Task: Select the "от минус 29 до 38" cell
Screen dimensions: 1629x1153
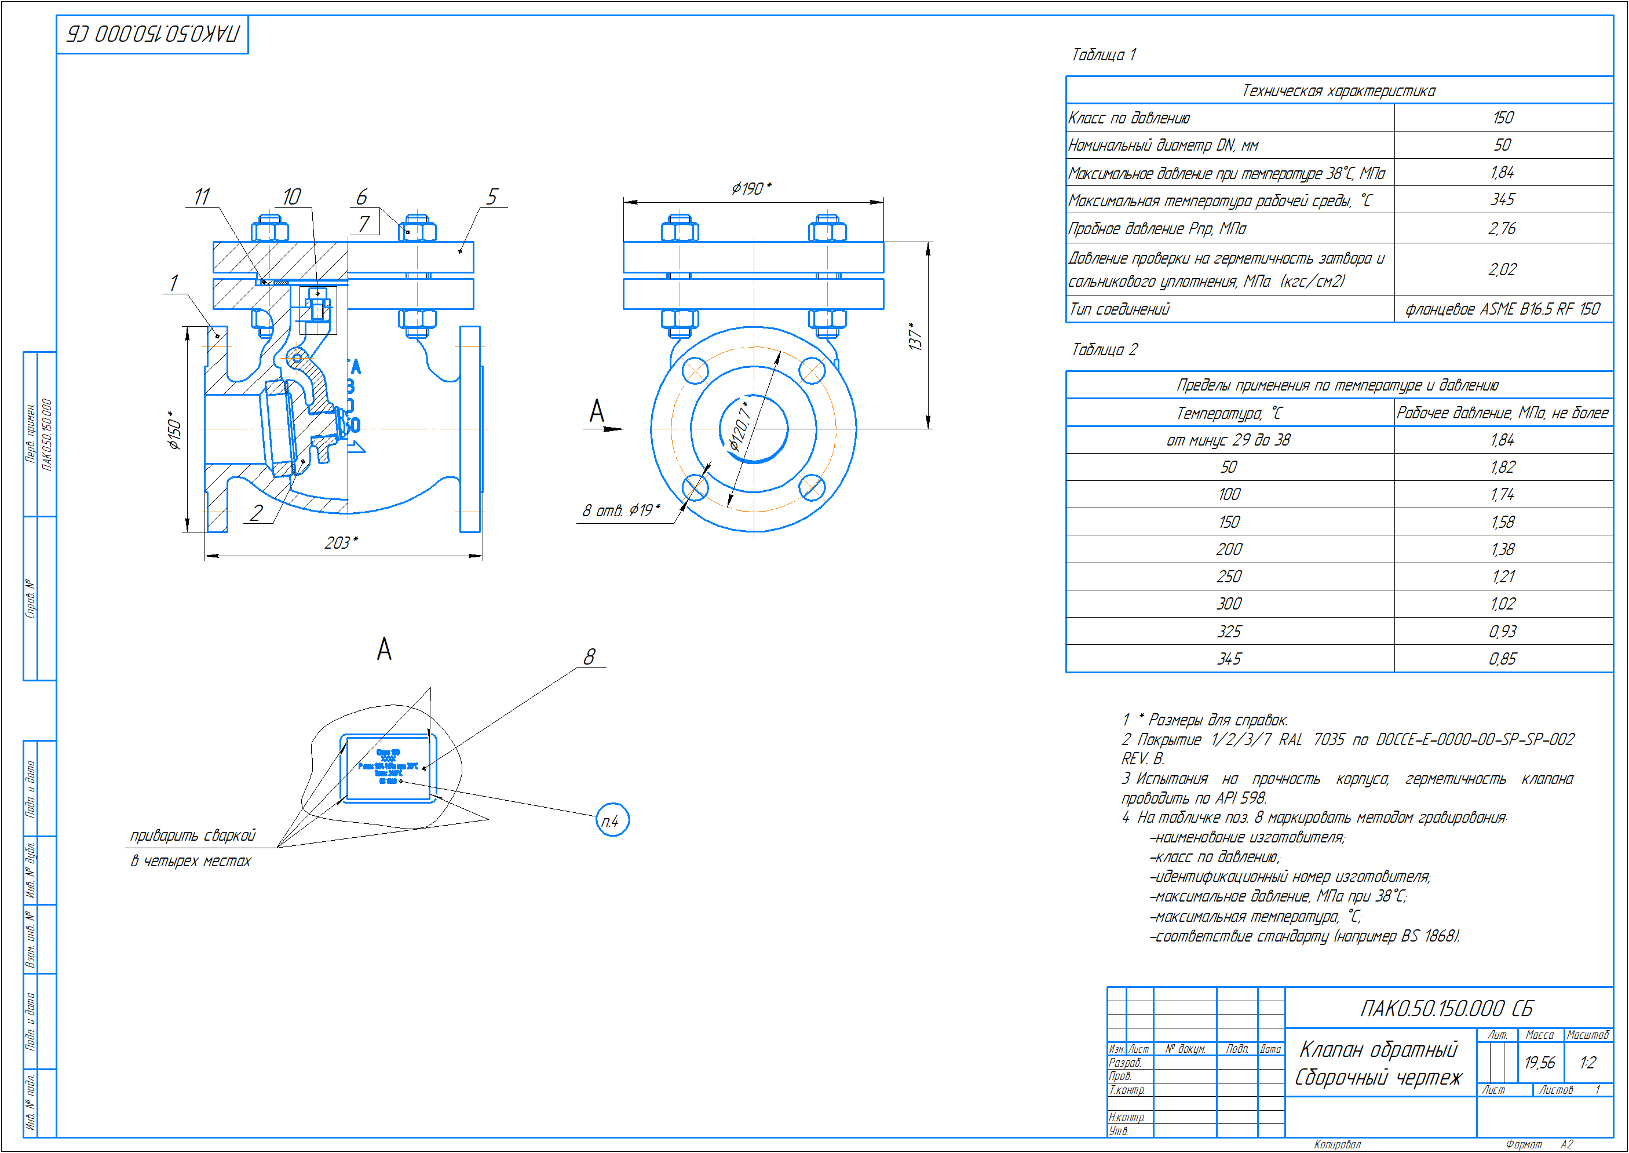Action: point(1229,440)
